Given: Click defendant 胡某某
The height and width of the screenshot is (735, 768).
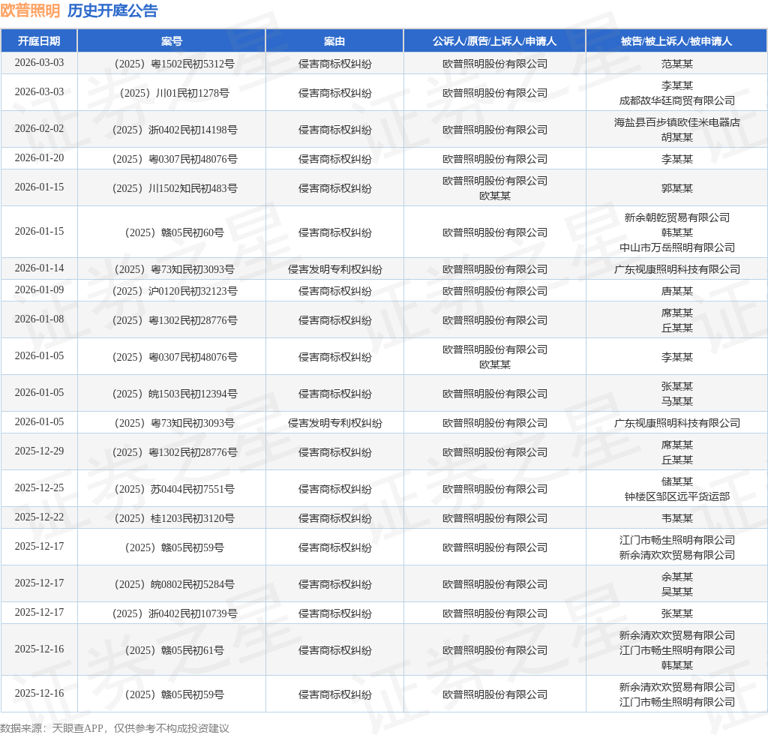Looking at the screenshot, I should (x=677, y=137).
